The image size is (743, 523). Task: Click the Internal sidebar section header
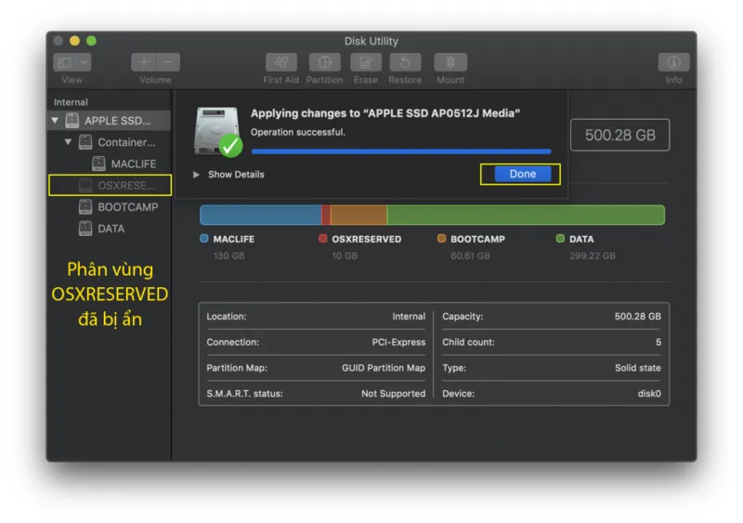tap(71, 102)
